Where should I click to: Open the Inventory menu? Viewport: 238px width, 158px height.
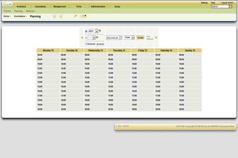pyautogui.click(x=21, y=7)
